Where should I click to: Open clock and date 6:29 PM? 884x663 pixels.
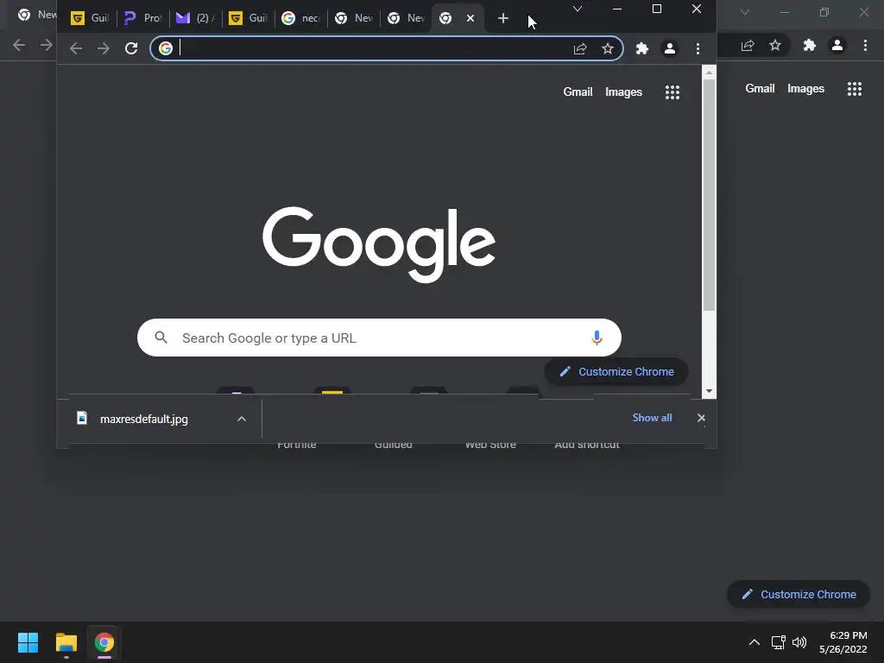tap(843, 642)
